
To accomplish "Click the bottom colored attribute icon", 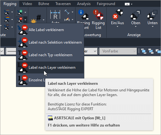I will click(7, 27).
